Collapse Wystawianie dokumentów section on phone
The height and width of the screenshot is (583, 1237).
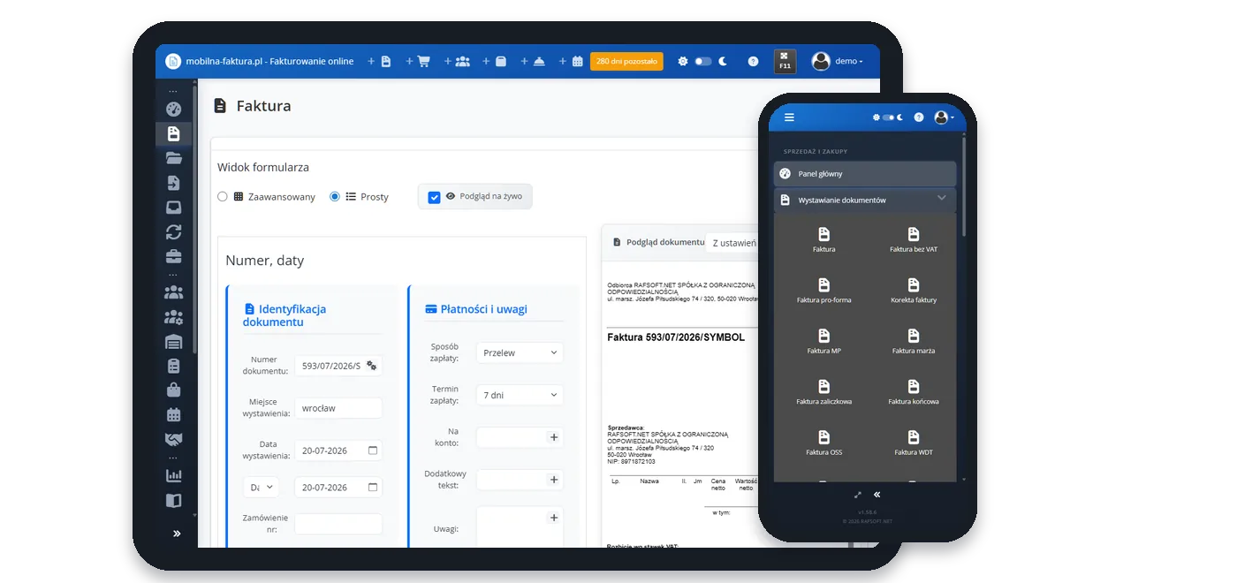[865, 200]
